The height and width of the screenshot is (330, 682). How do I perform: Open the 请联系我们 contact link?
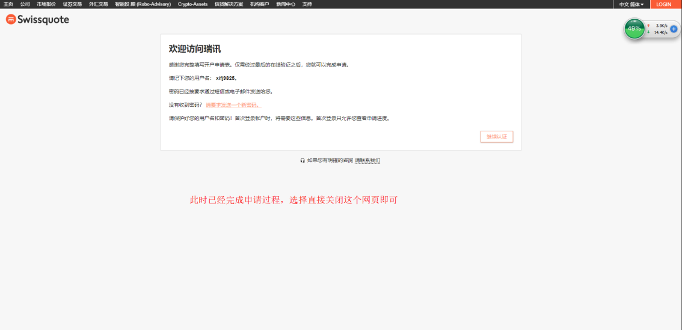[x=367, y=160]
